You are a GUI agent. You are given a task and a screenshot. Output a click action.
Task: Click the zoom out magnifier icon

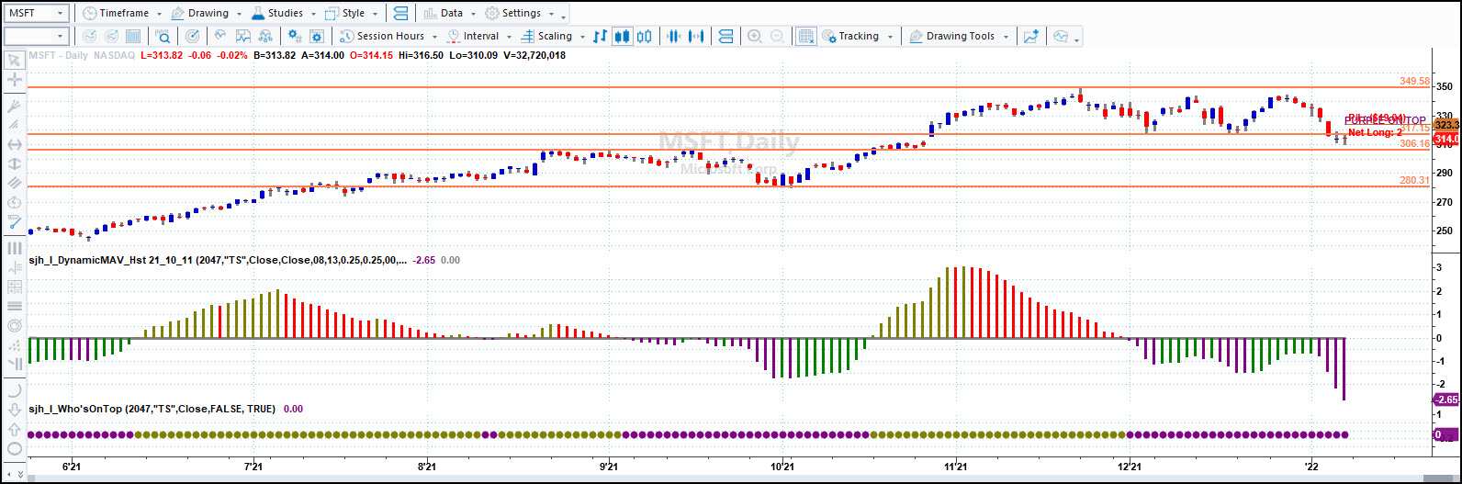pos(777,37)
